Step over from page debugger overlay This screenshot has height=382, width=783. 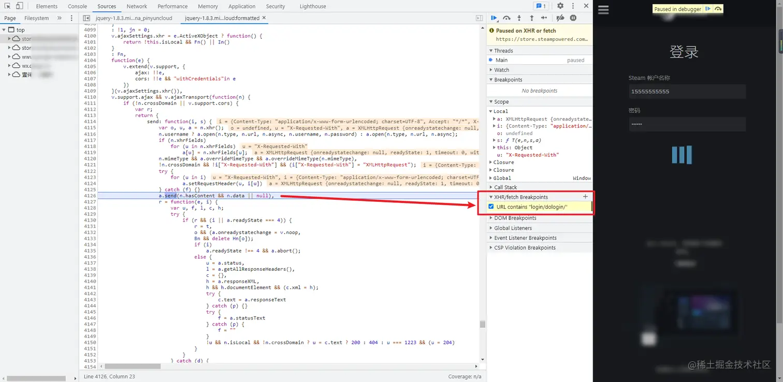[718, 9]
